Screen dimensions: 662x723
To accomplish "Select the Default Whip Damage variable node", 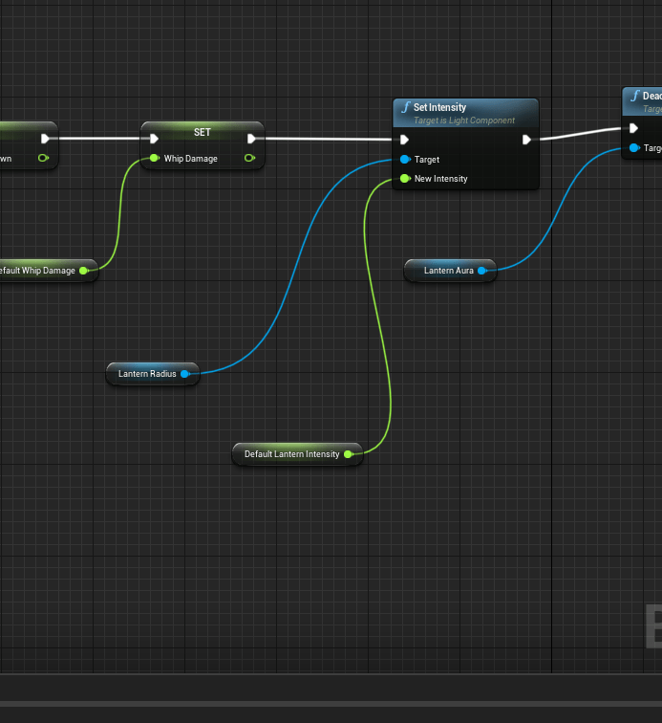I will pyautogui.click(x=38, y=271).
